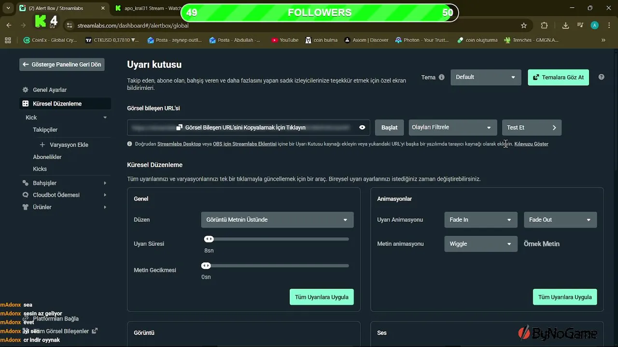Show more bookmarks with the double chevron
The width and height of the screenshot is (618, 347).
(603, 40)
